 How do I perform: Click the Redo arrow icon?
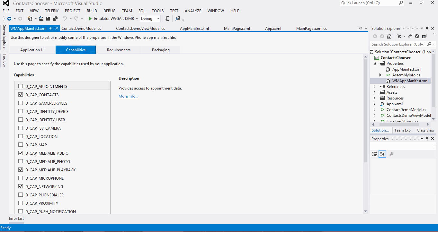[x=76, y=19]
